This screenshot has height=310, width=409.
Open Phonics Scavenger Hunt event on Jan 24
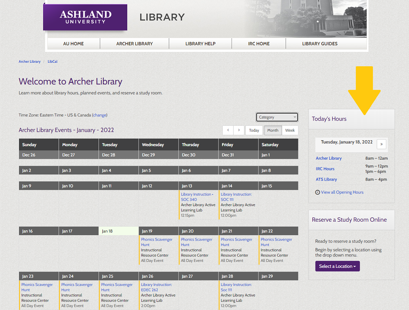(x=77, y=287)
